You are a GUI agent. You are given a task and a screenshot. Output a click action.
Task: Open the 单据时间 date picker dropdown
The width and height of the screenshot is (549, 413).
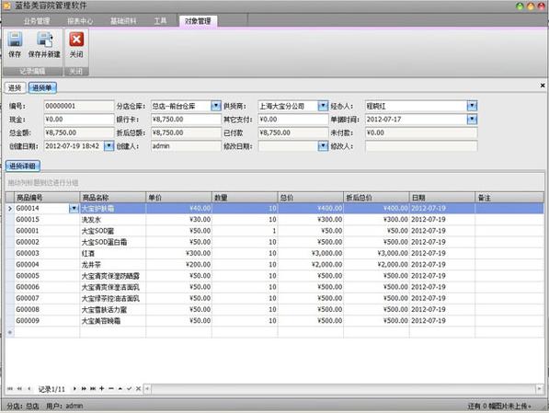[472, 119]
